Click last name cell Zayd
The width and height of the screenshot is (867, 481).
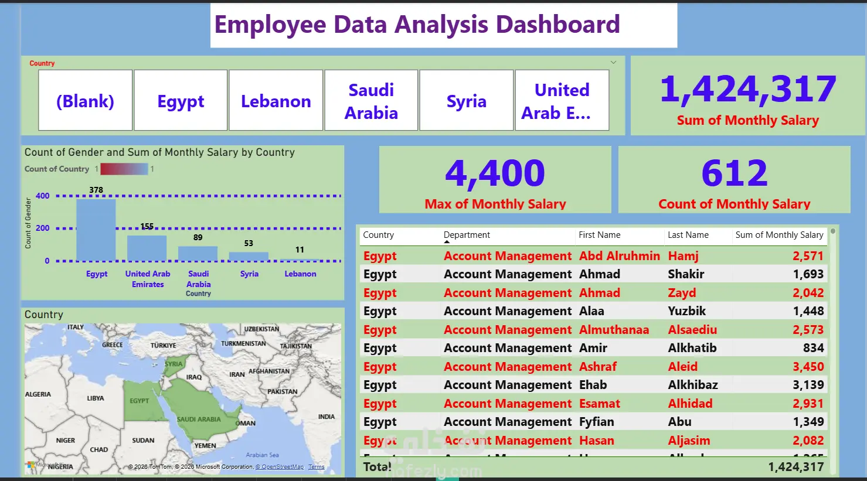tap(682, 293)
